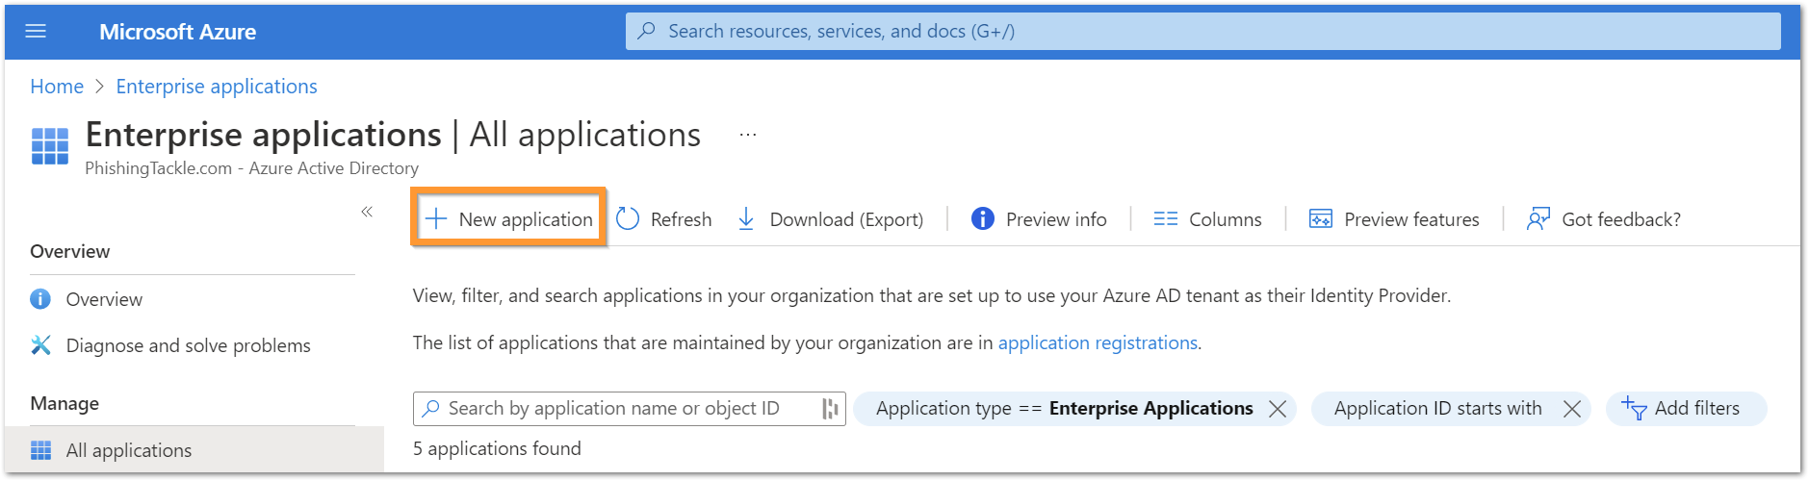Open the Azure portal hamburger menu

[x=36, y=32]
